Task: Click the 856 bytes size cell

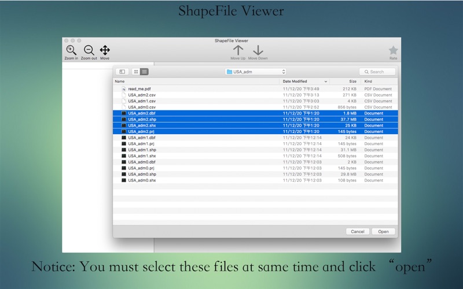Action: 347,107
